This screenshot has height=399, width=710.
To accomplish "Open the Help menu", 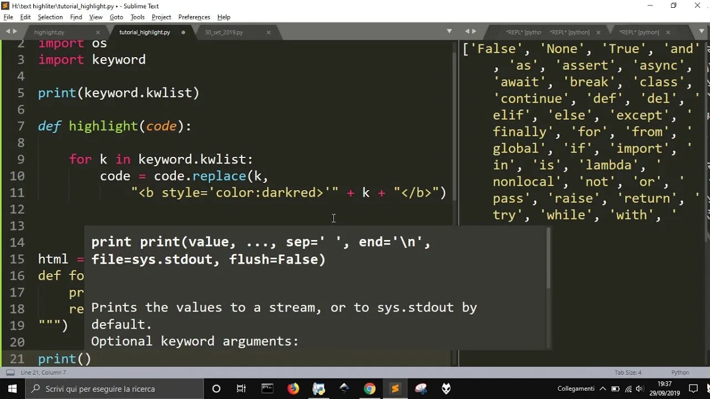I will click(224, 17).
